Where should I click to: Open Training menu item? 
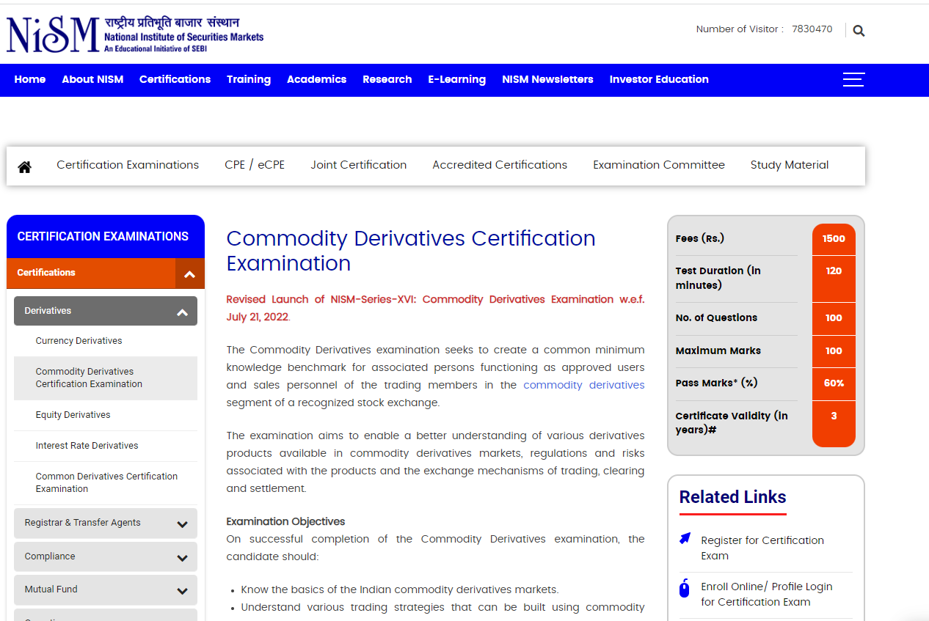click(x=249, y=79)
